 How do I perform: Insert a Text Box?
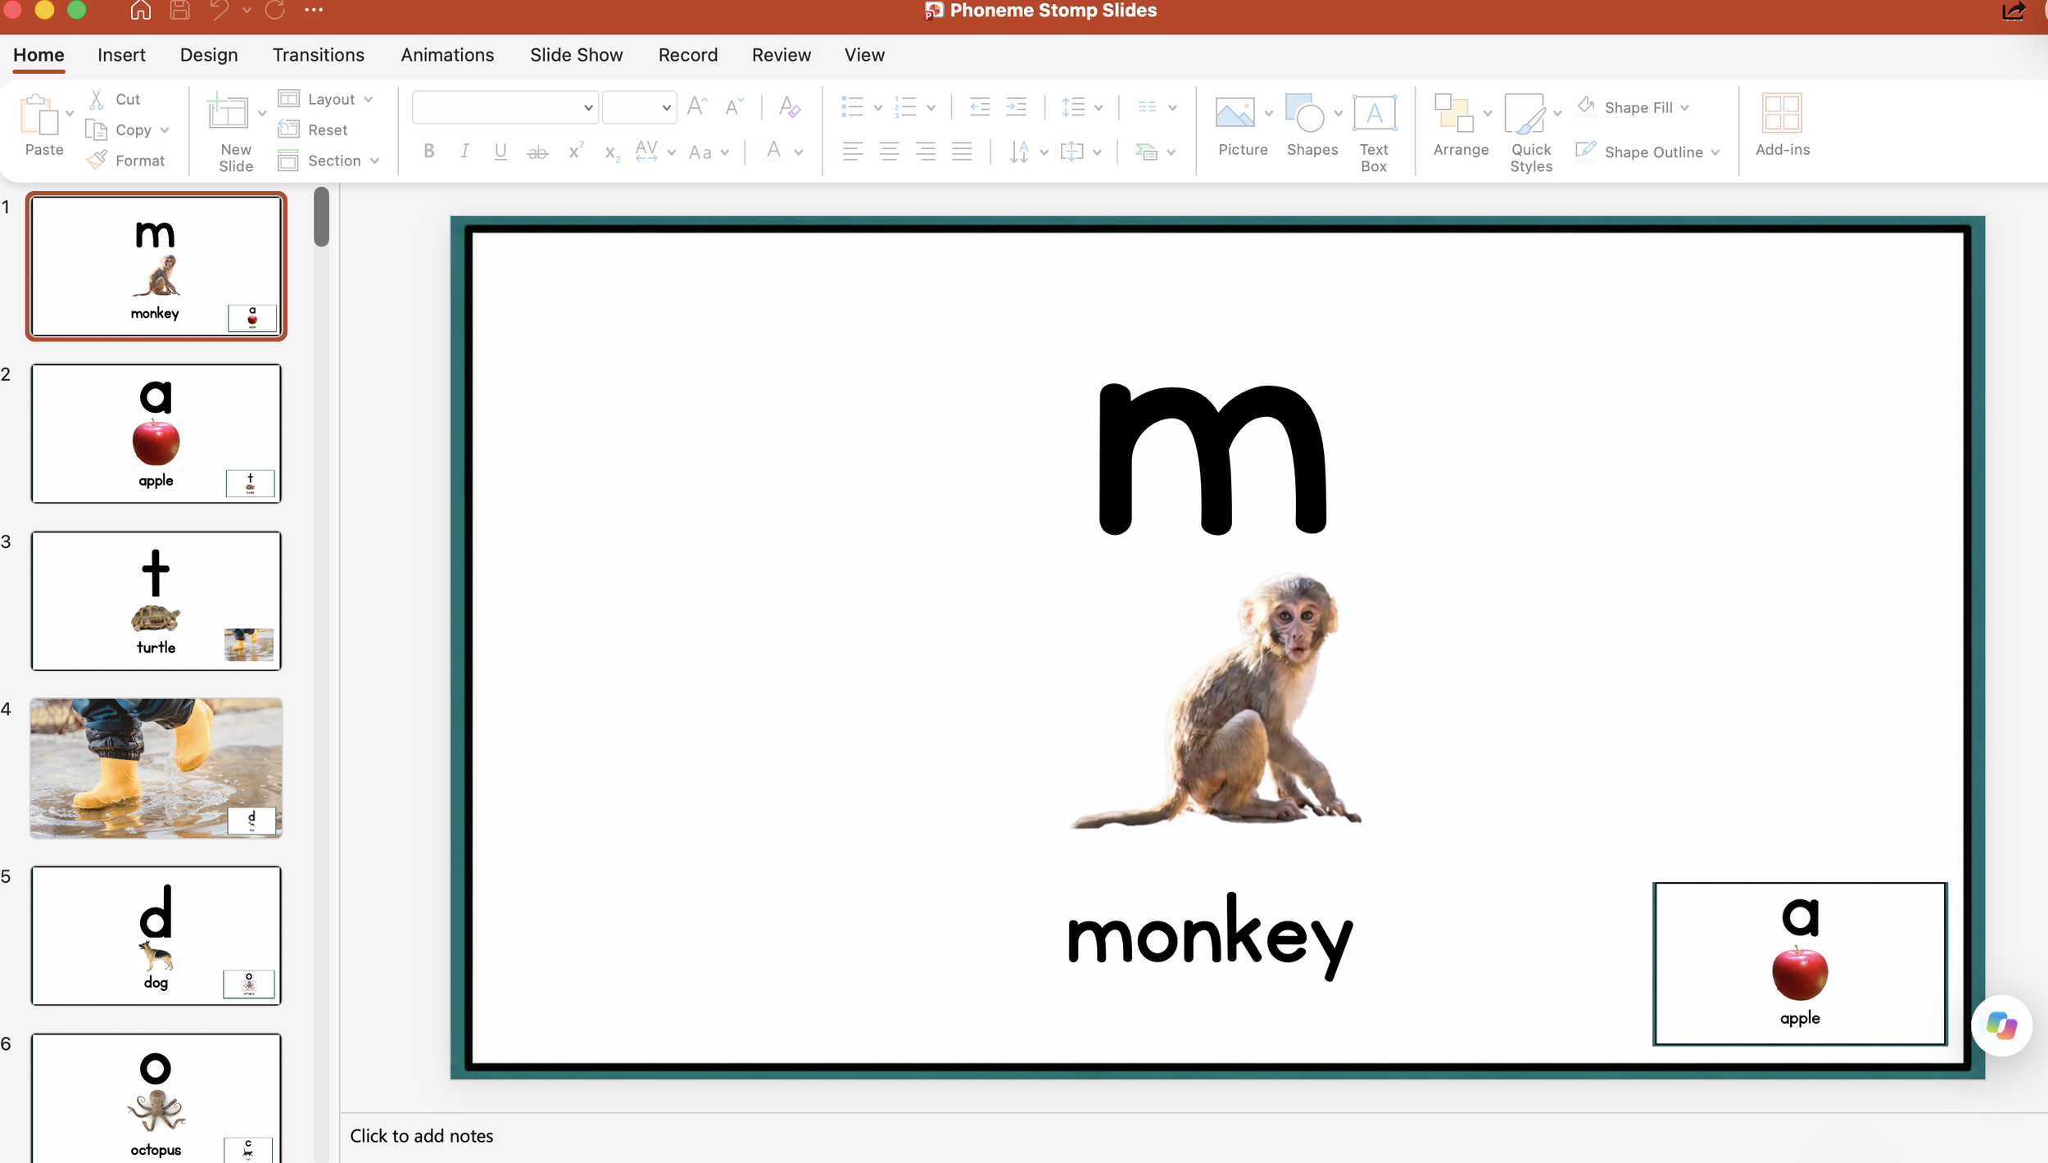tap(1374, 113)
